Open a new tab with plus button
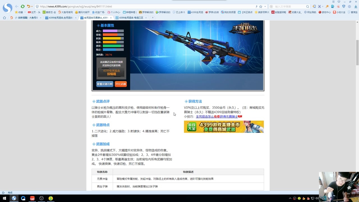 153,18
